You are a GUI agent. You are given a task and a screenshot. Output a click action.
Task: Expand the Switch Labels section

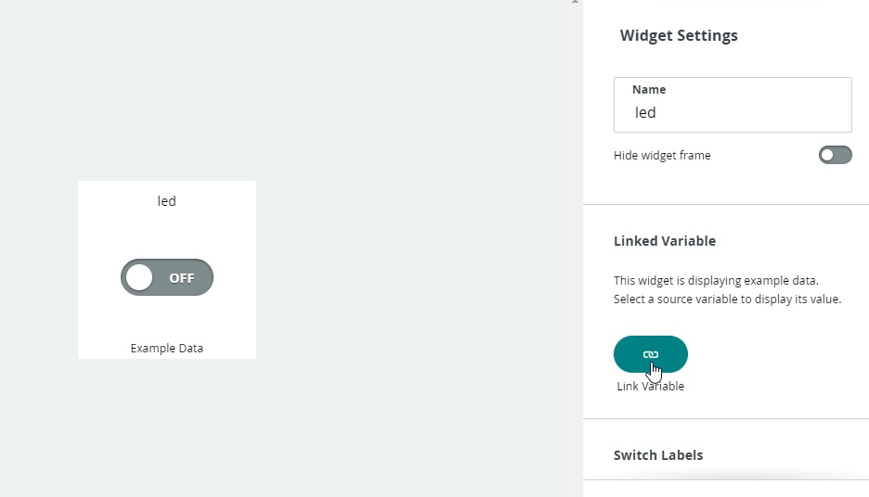point(658,455)
